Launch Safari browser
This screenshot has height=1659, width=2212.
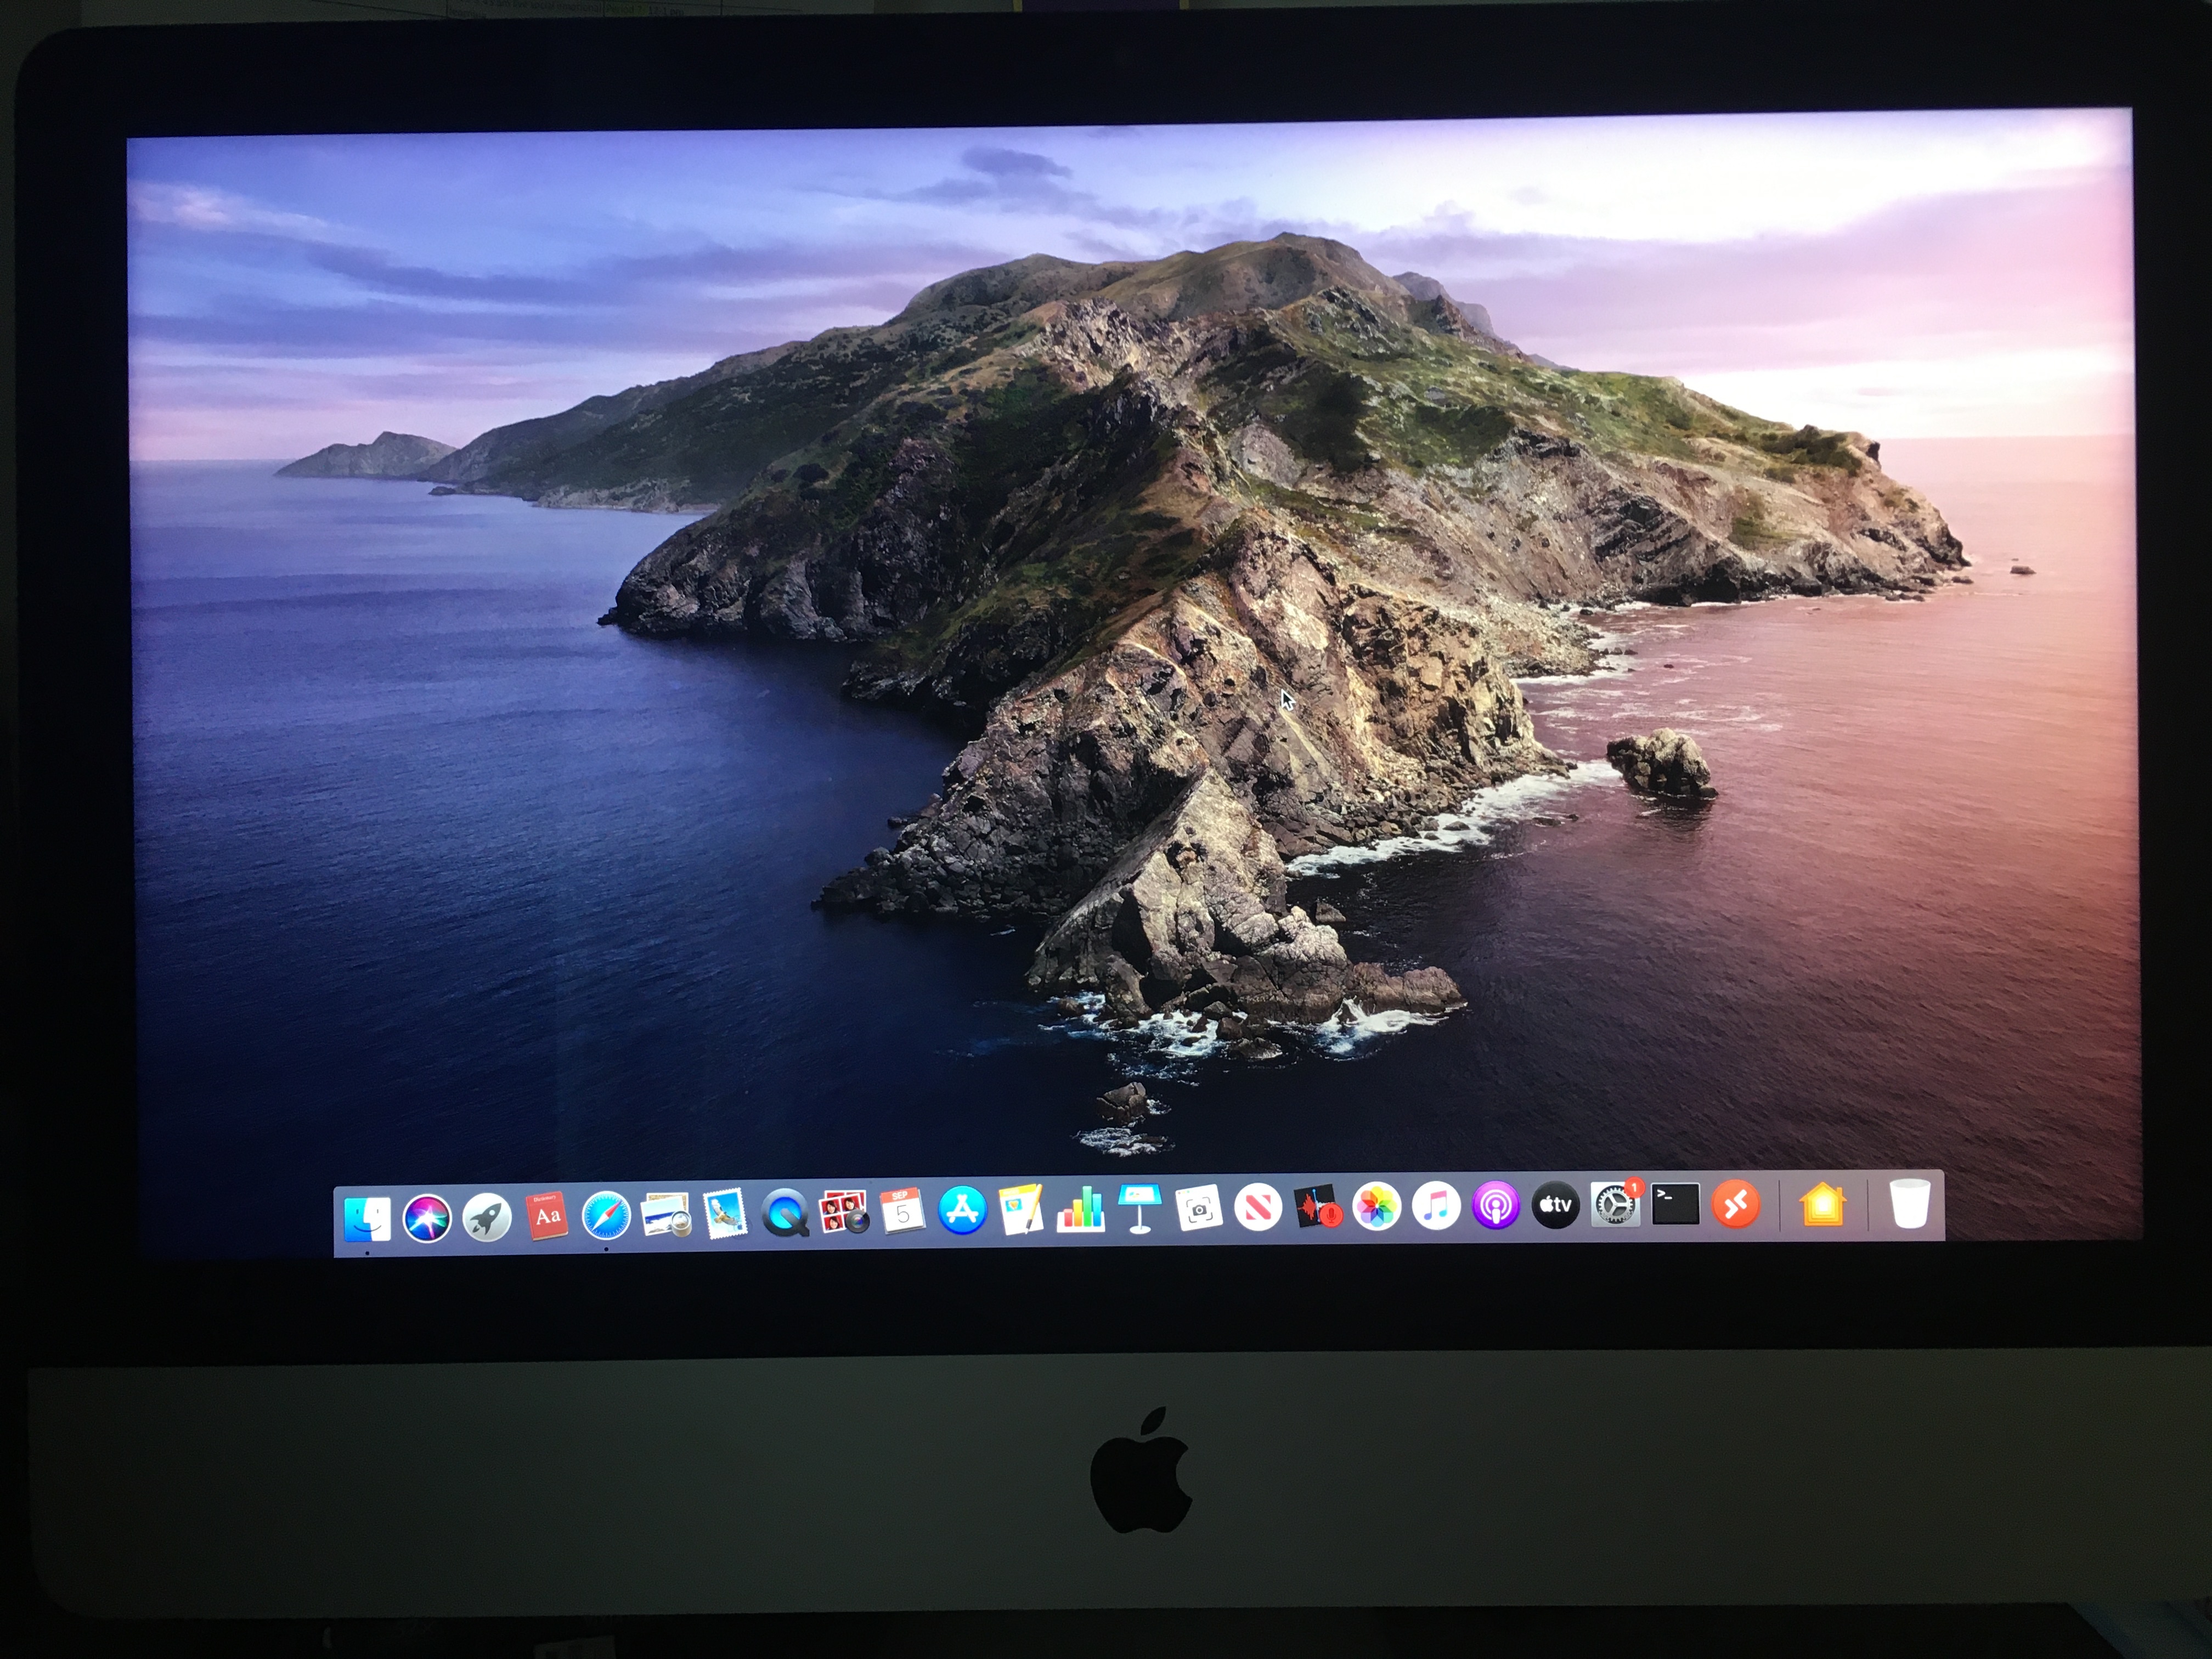point(606,1216)
